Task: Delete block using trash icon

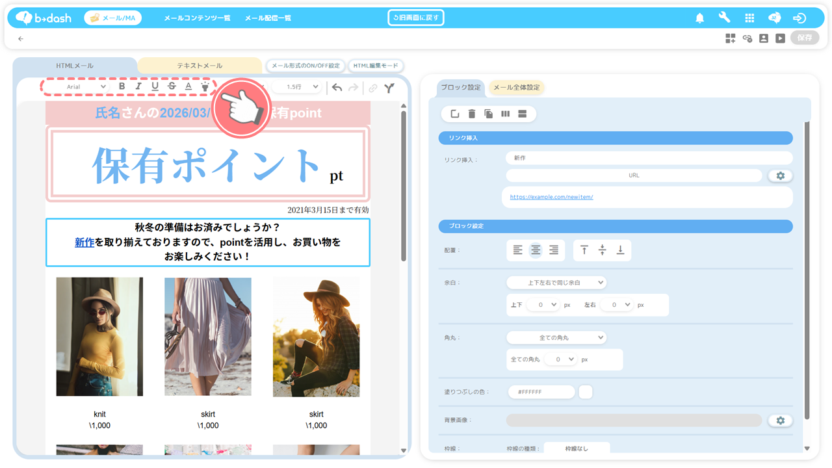Action: [472, 114]
